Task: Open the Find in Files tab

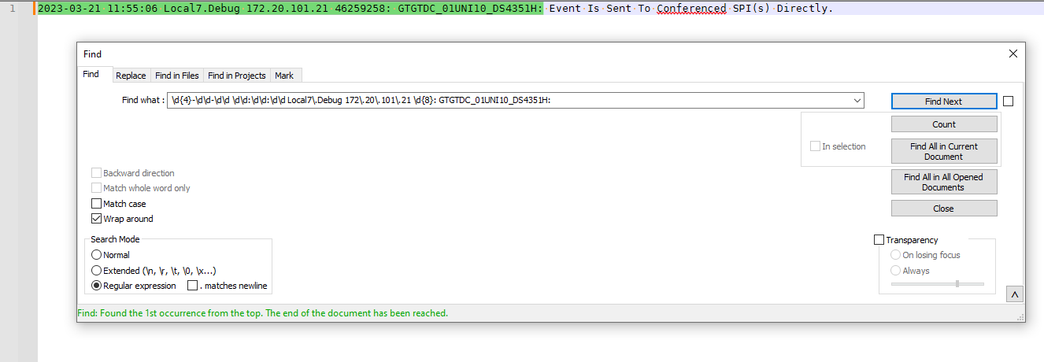Action: tap(177, 76)
